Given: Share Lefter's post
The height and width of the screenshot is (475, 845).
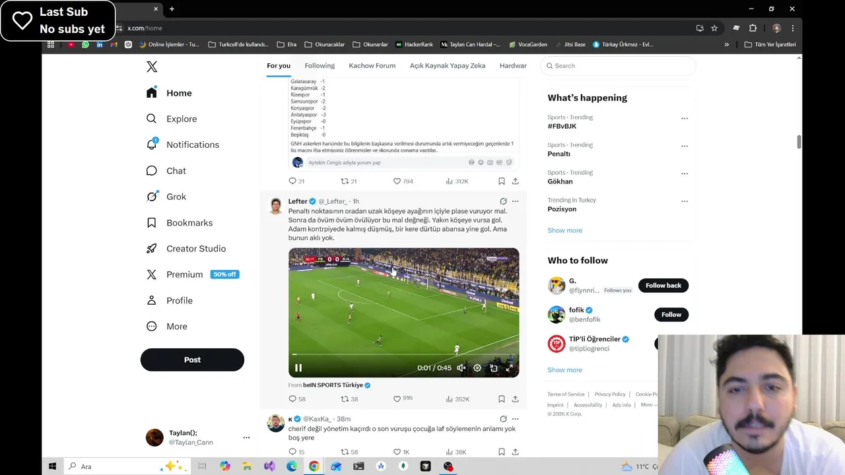Looking at the screenshot, I should coord(515,399).
